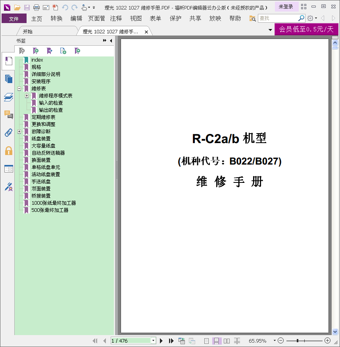Image resolution: width=340 pixels, height=347 pixels.
Task: Undo the last action
Action: 65,8
